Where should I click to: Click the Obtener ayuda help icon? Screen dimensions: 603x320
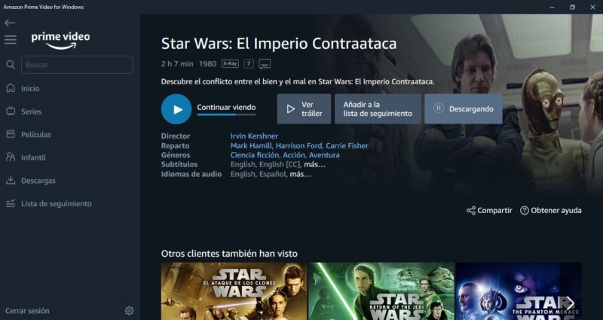(524, 211)
